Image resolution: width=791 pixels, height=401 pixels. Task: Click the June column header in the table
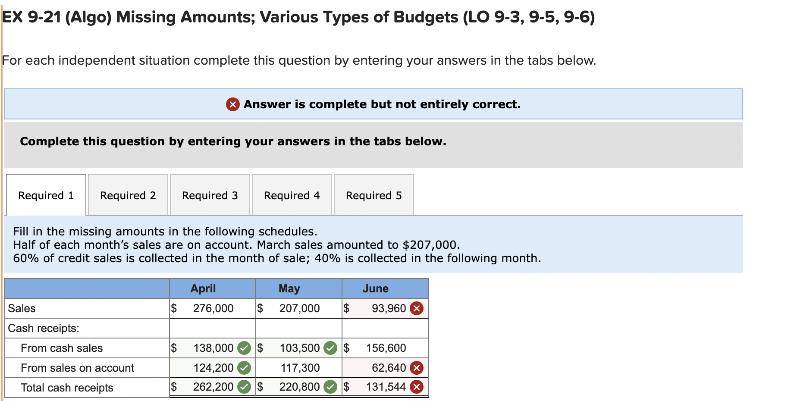click(x=375, y=288)
